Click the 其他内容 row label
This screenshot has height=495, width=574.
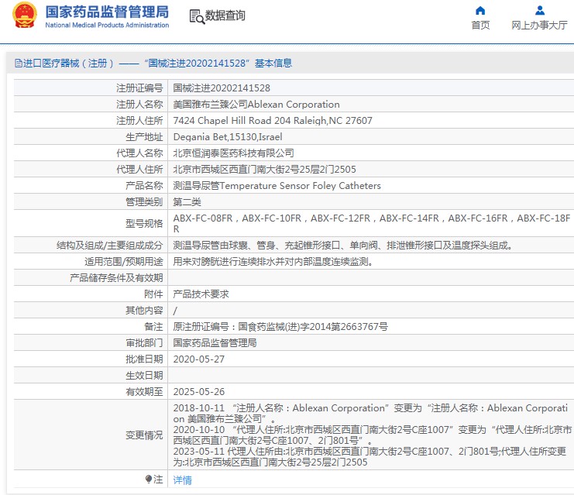point(144,311)
